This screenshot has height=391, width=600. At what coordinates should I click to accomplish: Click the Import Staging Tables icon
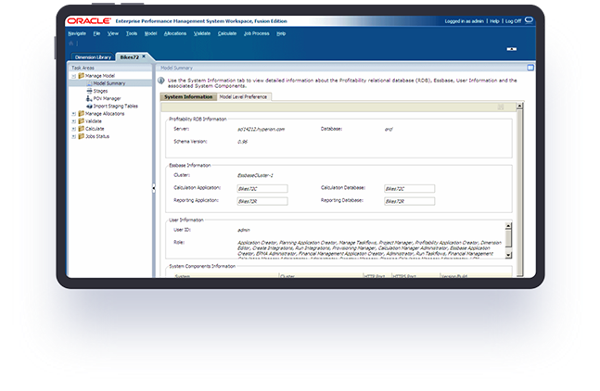[x=89, y=106]
